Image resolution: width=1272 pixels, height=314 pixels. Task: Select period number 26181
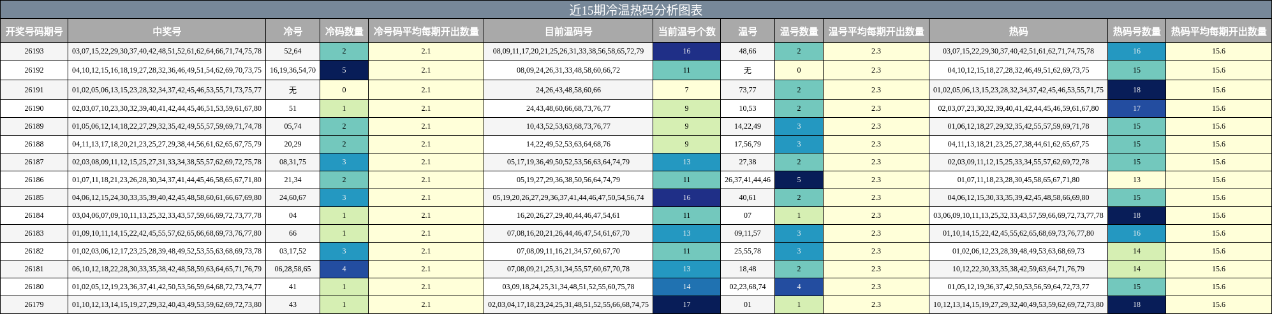click(x=34, y=269)
